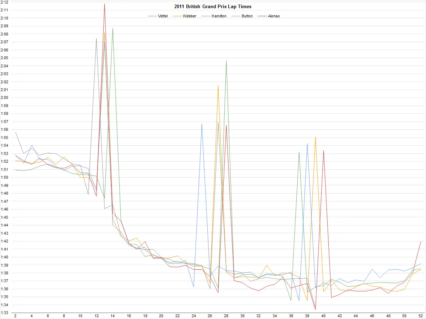This screenshot has height=319, width=426.
Task: Click the 2:00 label on the vertical axis
Action: 4,98
